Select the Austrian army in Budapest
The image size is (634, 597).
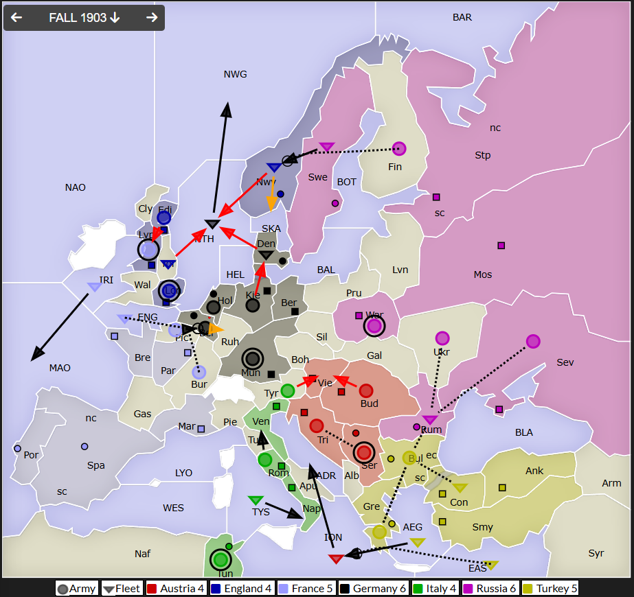(x=366, y=390)
